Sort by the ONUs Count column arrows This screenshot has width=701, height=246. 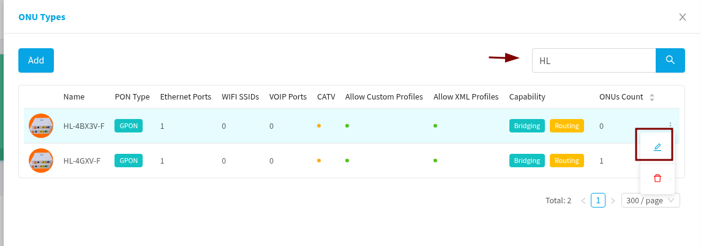coord(652,97)
